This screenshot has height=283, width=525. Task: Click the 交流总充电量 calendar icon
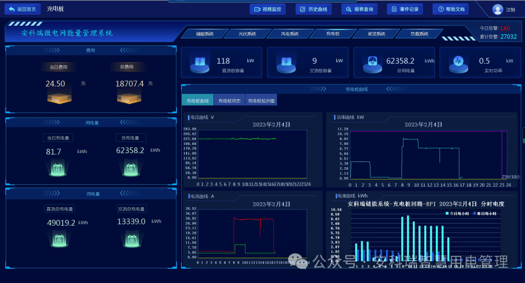[132, 239]
